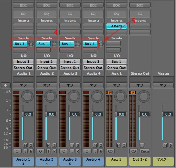Open automation mode menu on Aux 1
Image resolution: width=176 pixels, height=168 pixels.
point(117,85)
